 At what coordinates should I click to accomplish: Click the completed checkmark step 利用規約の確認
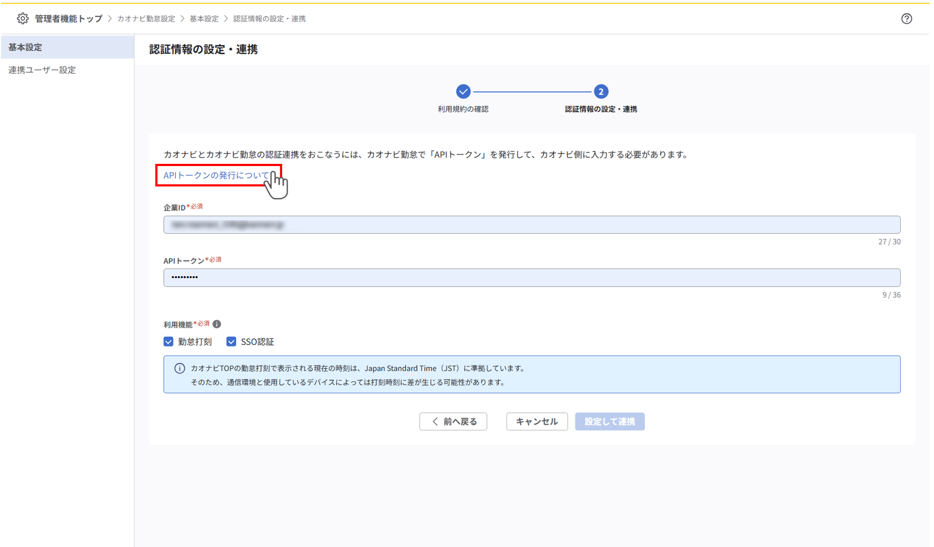point(463,91)
